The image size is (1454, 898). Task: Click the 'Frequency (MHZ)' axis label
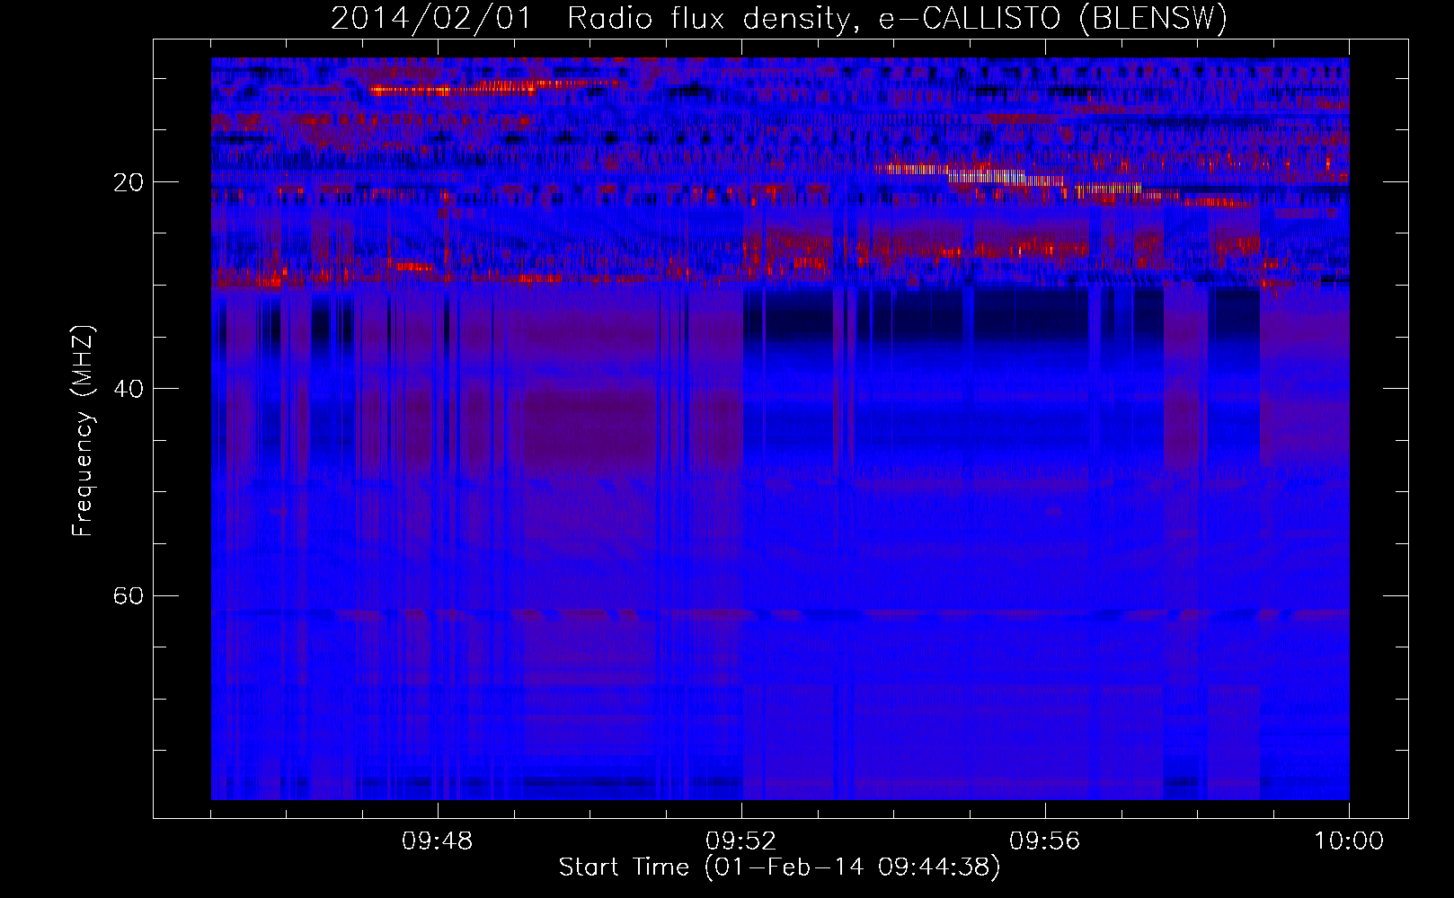(x=83, y=431)
